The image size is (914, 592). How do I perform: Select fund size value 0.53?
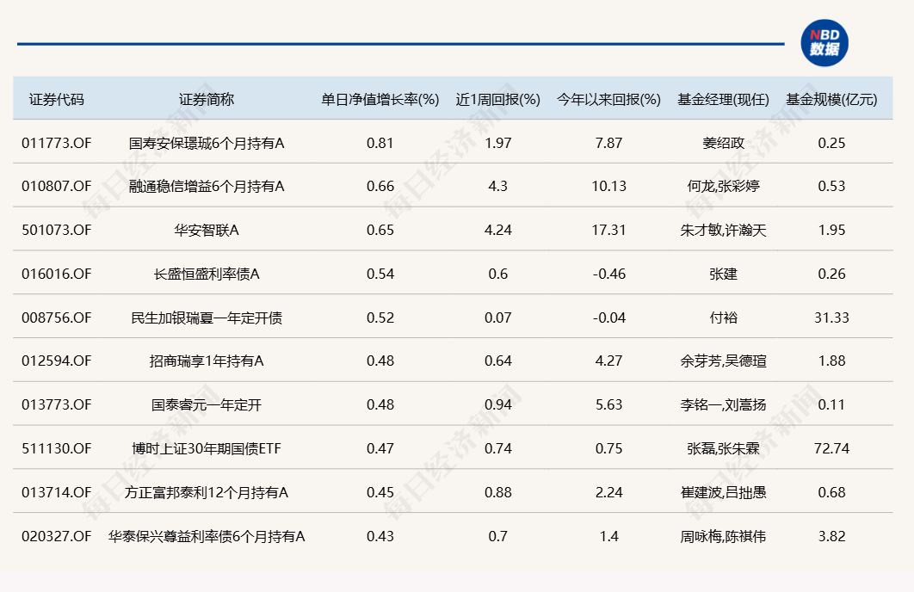click(832, 187)
